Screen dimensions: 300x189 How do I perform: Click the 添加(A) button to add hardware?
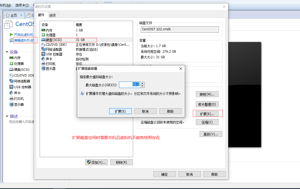[x=96, y=162]
